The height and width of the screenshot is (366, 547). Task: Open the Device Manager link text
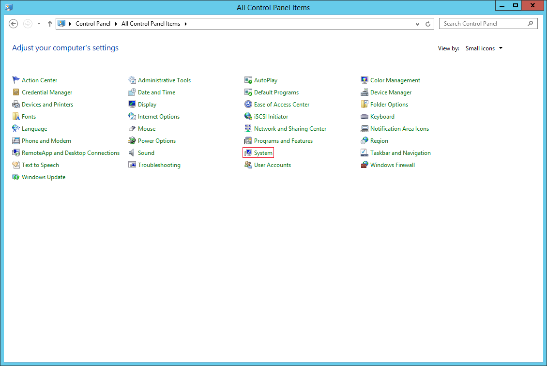click(x=391, y=92)
